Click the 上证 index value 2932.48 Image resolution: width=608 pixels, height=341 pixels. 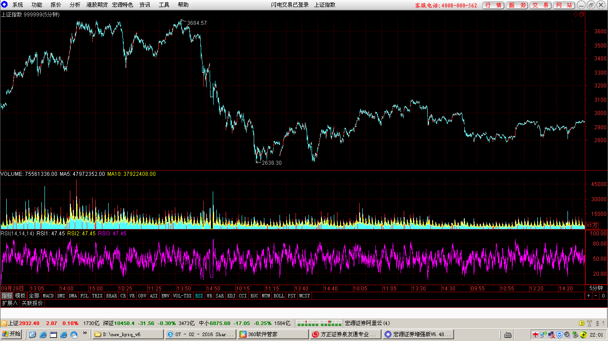pos(29,323)
